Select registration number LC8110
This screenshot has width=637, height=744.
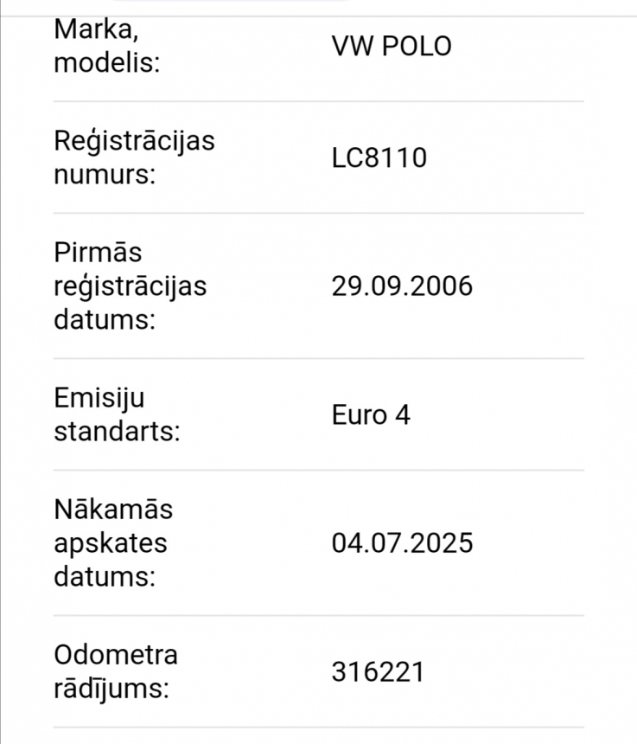(x=379, y=157)
